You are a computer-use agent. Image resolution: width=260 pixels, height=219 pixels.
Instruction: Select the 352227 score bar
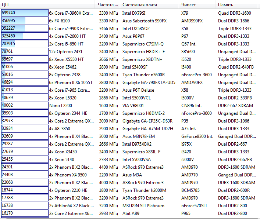pos(25,28)
